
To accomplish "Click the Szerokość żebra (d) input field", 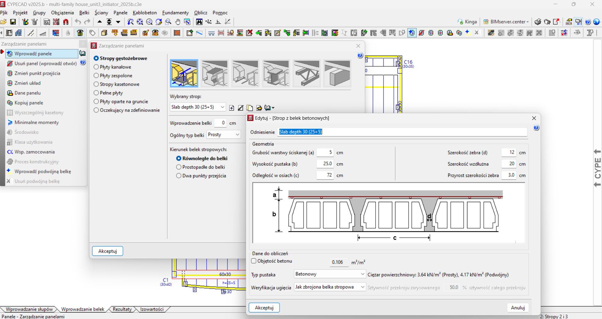I will coord(509,152).
